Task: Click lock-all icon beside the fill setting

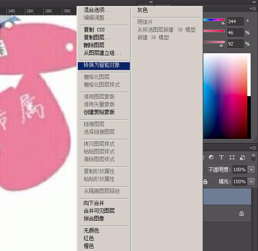Action: coord(204,181)
